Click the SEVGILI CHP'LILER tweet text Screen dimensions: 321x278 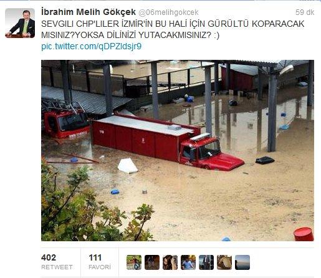click(173, 29)
